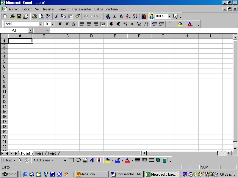
Task: Click the Autosuma icon
Action: [115, 16]
